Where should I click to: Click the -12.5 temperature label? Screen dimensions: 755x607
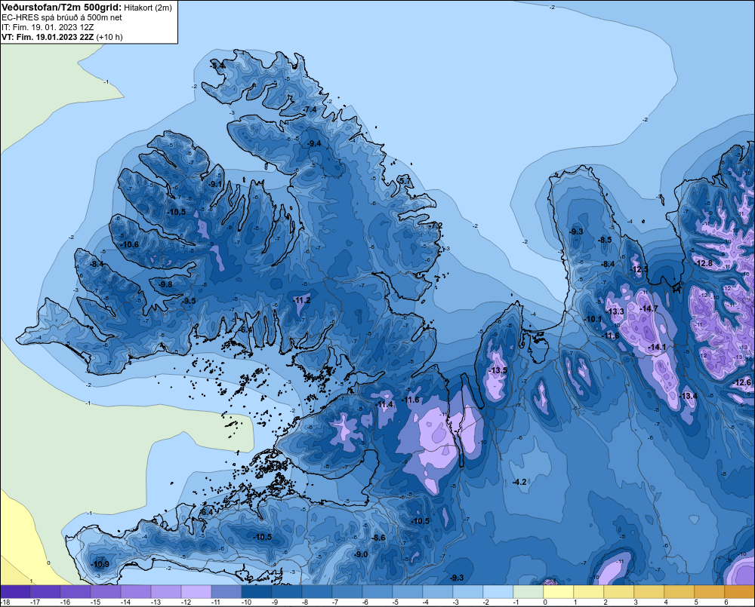[x=639, y=269]
